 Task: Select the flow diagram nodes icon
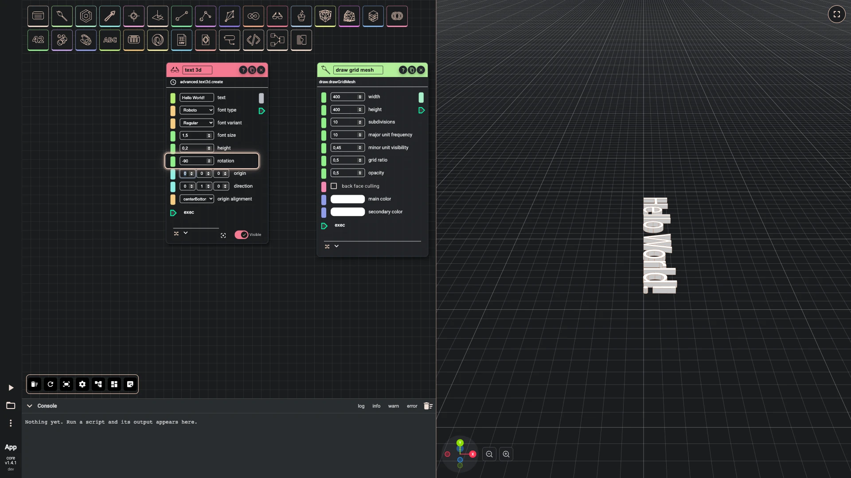[277, 40]
